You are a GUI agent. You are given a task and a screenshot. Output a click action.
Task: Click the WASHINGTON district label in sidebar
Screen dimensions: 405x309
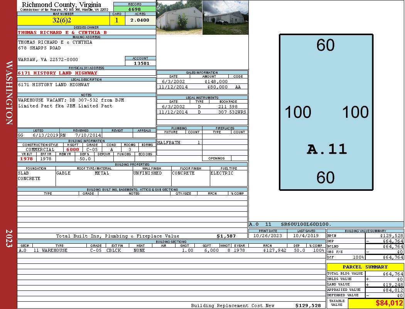(x=9, y=93)
